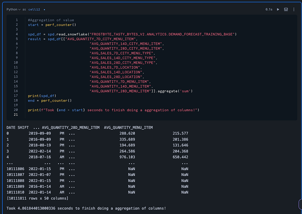Click "AVG_SALES_28D_CITY_MENU_TYPE" string
This screenshot has width=302, height=214.
pyautogui.click(x=122, y=63)
